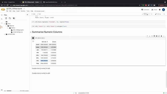Select the Files folder sidebar icon
Screen dimensions: 167x94
point(2,27)
